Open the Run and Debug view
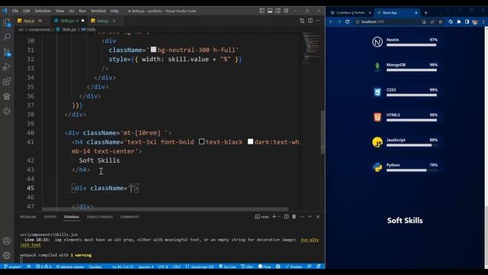Viewport: 488px width, 275px height. [7, 66]
